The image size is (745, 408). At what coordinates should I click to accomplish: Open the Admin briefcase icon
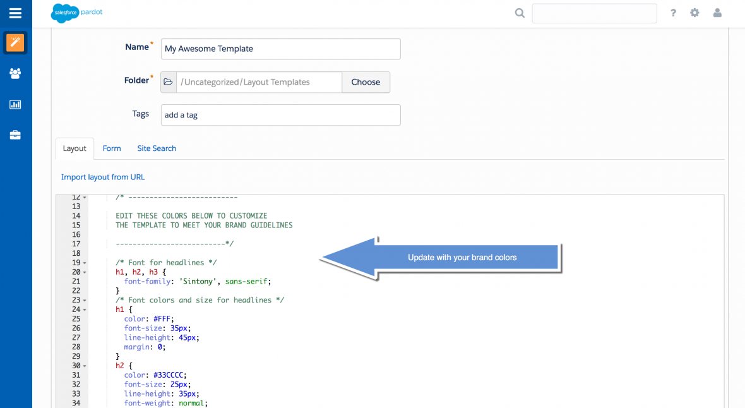point(15,135)
